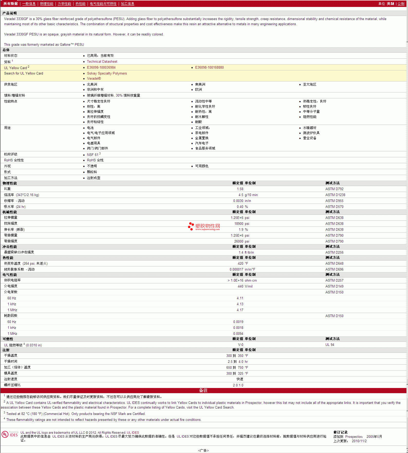Click the 熔流率 value 4.5
Screen dimensions: 408x453
241,195
